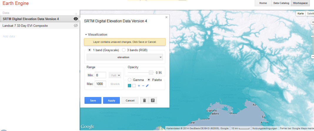Adjust the Opacity slider handle

coord(151,73)
